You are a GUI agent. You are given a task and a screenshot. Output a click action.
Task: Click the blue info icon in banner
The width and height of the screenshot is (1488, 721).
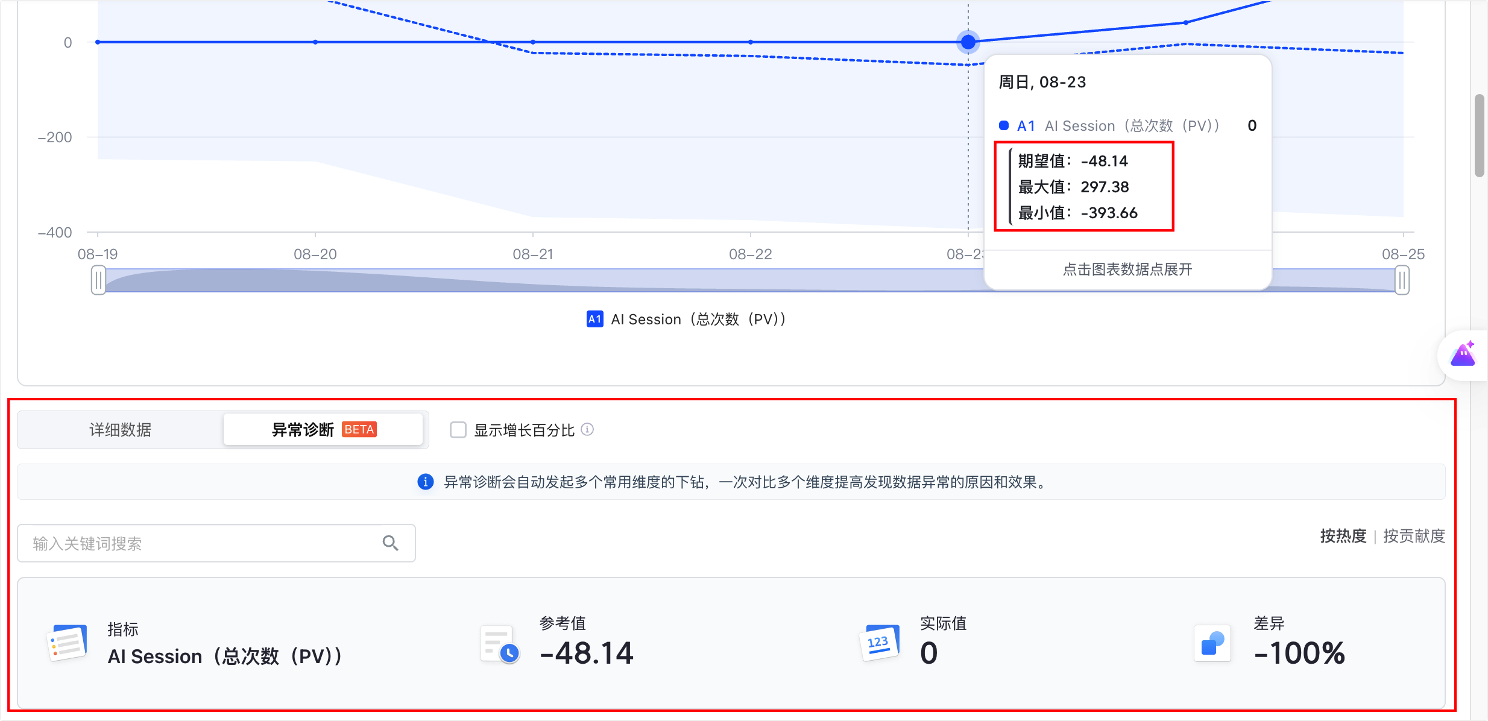(x=426, y=482)
